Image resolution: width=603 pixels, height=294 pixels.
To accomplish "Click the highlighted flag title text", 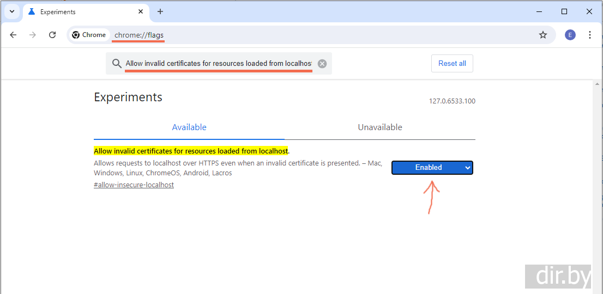I will click(191, 150).
